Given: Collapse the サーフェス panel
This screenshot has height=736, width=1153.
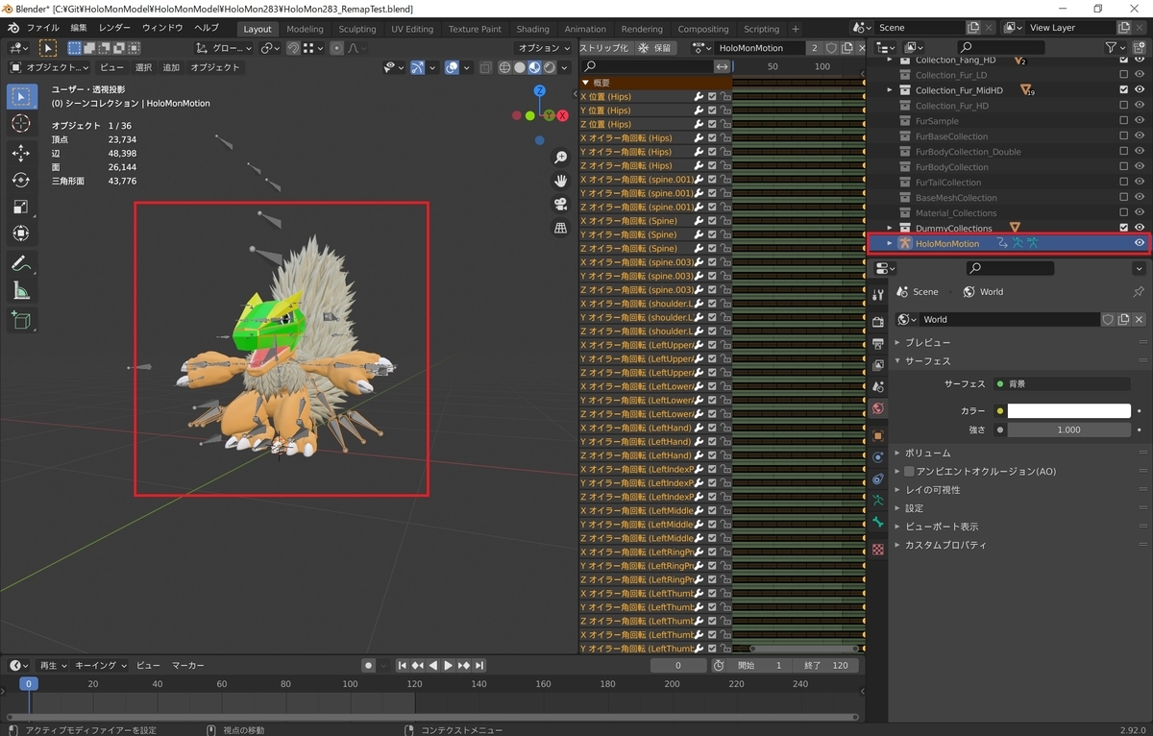Looking at the screenshot, I should (x=927, y=361).
